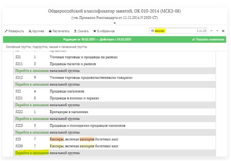Close the search bar with X
Image resolution: width=231 pixels, height=161 pixels.
click(x=224, y=31)
